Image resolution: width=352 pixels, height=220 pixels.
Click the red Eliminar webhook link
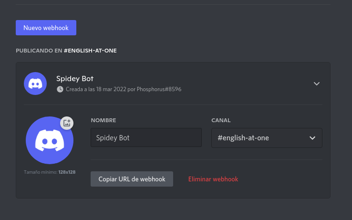(x=213, y=179)
